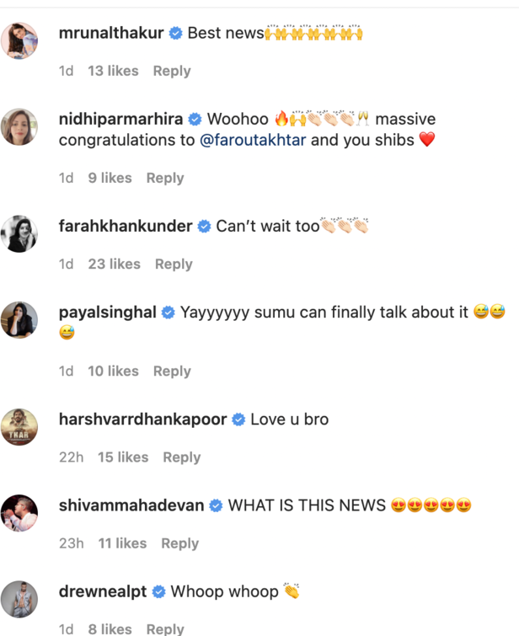Reply to harshvarrdhankapoor's comment
The image size is (519, 636).
tap(181, 457)
